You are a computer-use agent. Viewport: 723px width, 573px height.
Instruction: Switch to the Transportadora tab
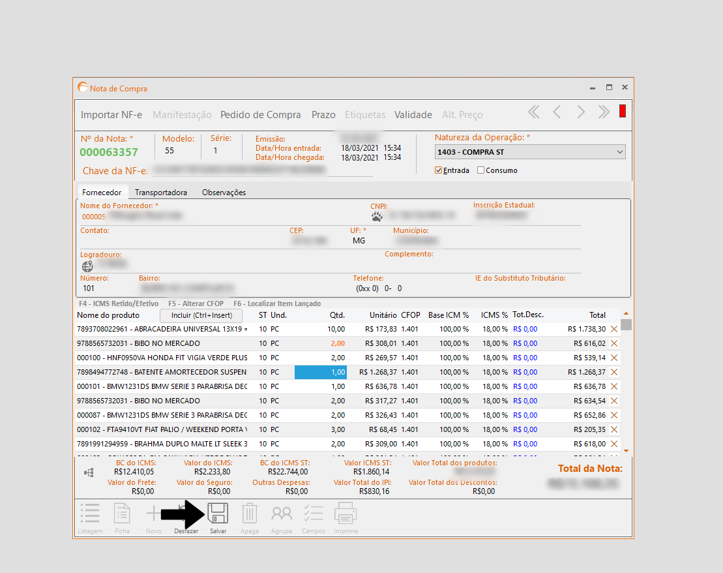click(x=161, y=192)
